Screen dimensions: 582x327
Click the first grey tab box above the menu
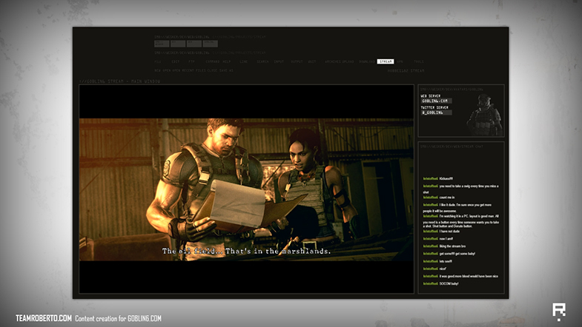(x=162, y=44)
